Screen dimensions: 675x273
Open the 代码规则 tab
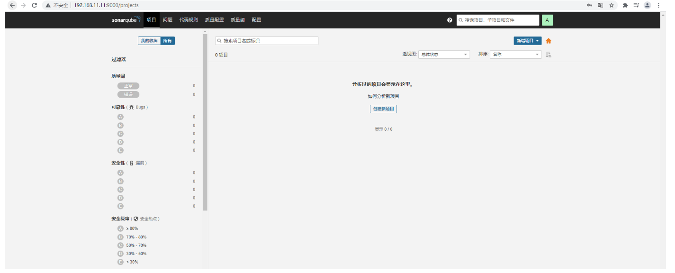(x=189, y=20)
